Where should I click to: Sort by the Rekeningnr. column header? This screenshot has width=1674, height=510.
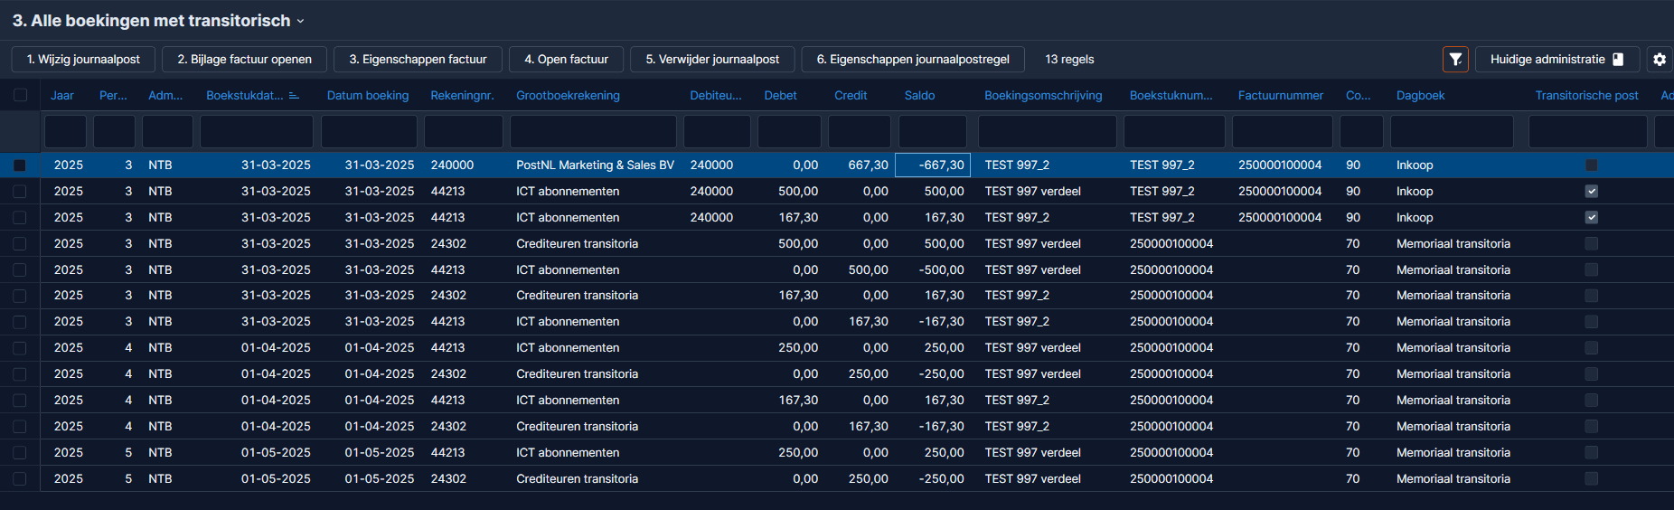pyautogui.click(x=462, y=96)
